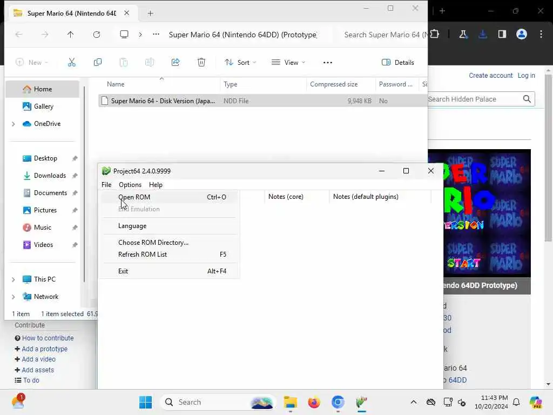Image resolution: width=553 pixels, height=415 pixels.
Task: Open Firefox from taskbar
Action: point(314,402)
